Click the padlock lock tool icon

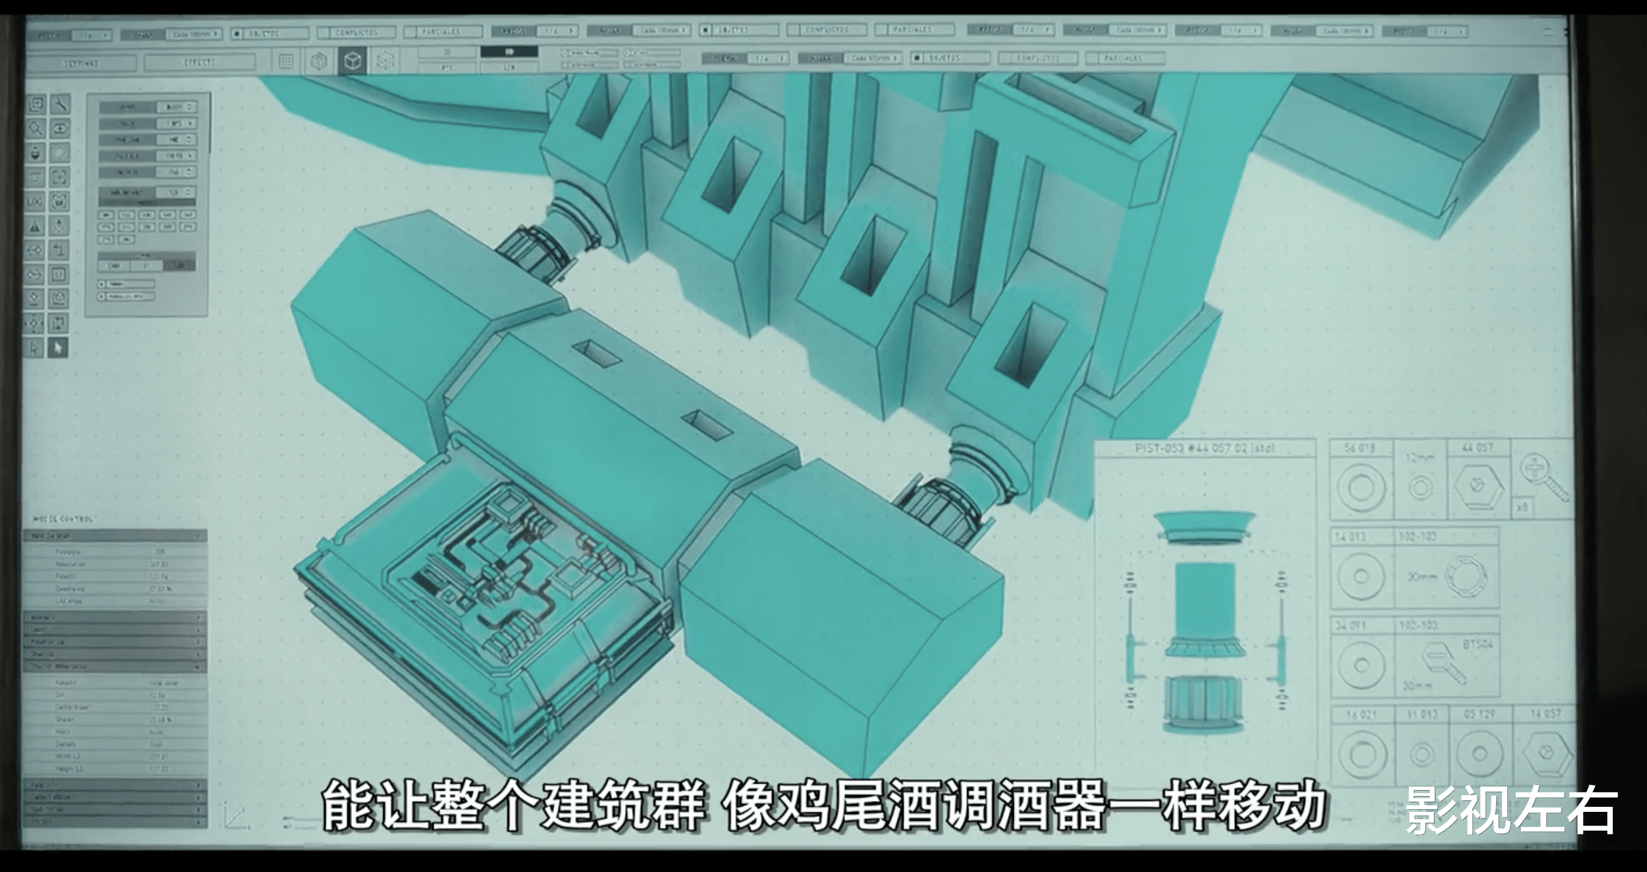60,202
